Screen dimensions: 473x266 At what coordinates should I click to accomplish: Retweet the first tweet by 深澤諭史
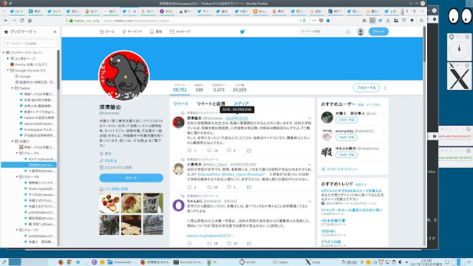(209, 150)
